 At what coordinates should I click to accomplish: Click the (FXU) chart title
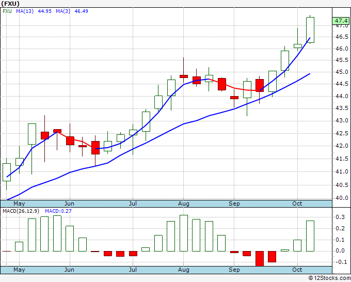coord(10,4)
